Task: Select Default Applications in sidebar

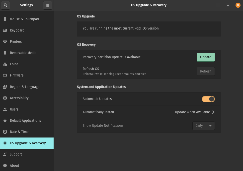Action: click(x=25, y=120)
